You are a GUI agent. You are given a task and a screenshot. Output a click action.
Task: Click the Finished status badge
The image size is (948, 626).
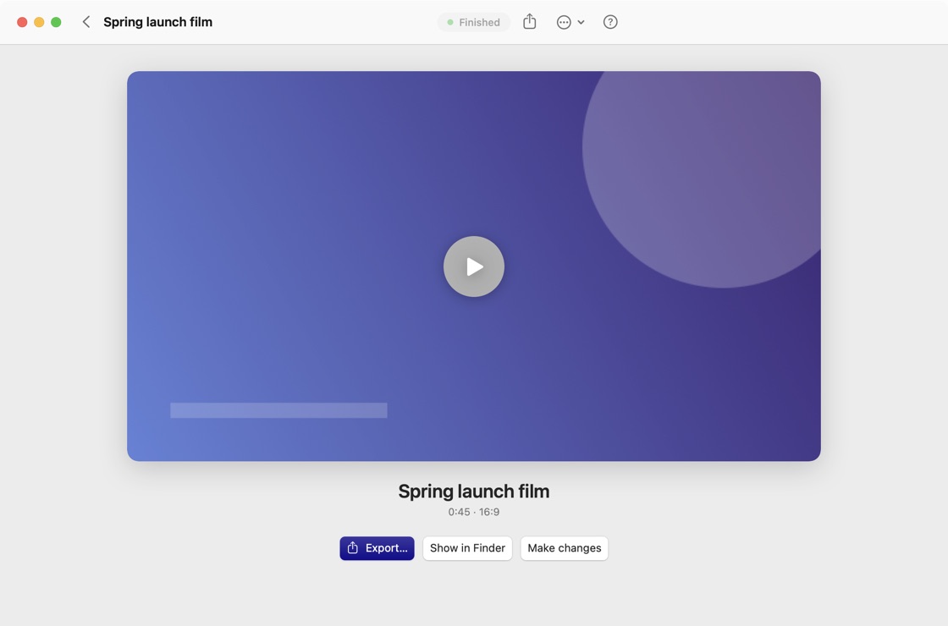[473, 22]
